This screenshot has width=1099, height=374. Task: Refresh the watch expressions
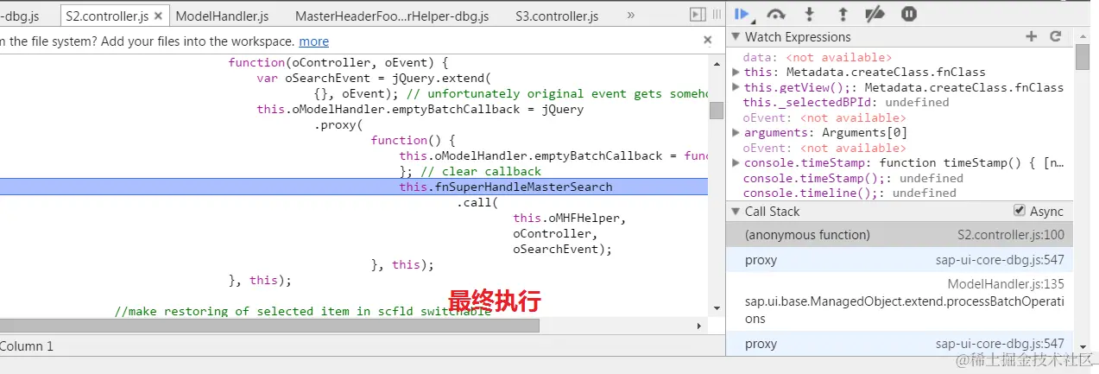tap(1055, 36)
